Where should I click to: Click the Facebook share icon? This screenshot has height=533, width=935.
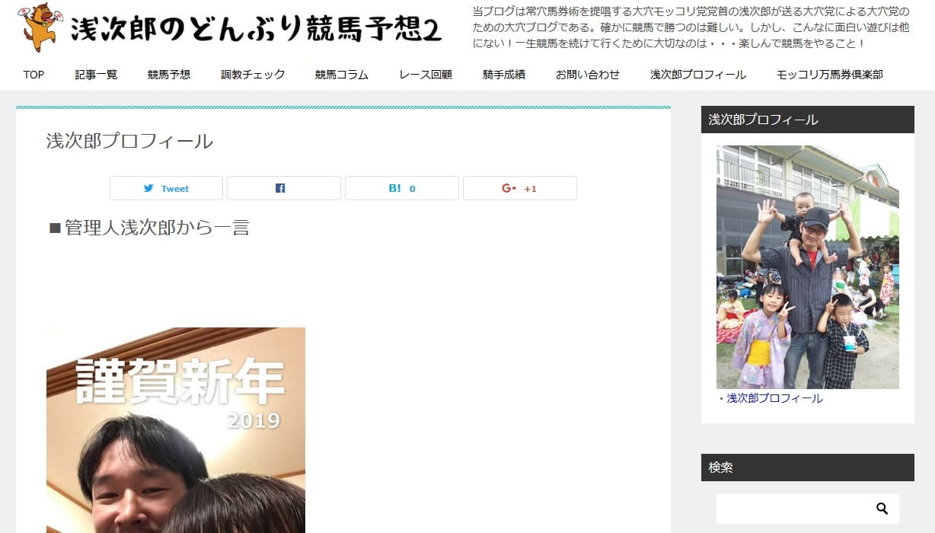(x=280, y=188)
